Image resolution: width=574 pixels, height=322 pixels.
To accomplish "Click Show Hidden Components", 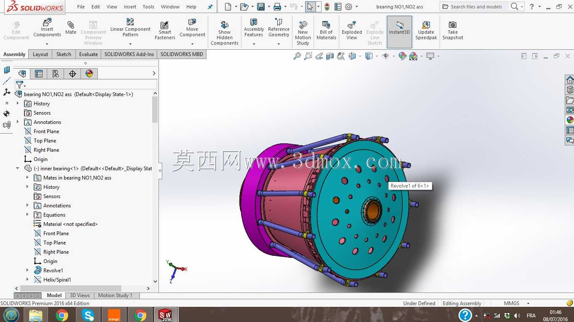I will (225, 33).
